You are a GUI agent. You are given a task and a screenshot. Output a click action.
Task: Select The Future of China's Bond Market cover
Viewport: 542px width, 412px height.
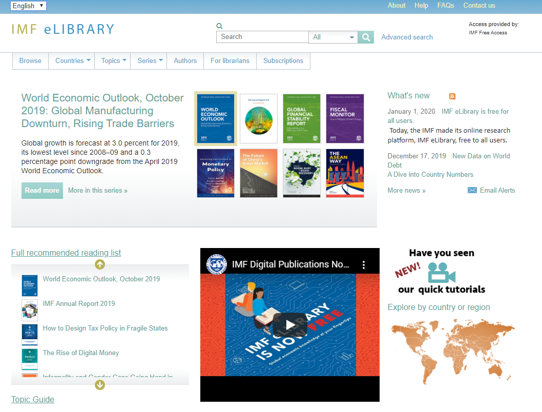[x=259, y=173]
